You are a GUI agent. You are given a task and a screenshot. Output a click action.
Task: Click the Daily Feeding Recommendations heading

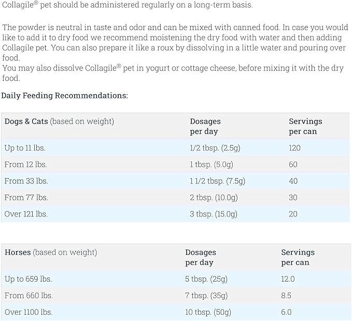[x=64, y=96]
